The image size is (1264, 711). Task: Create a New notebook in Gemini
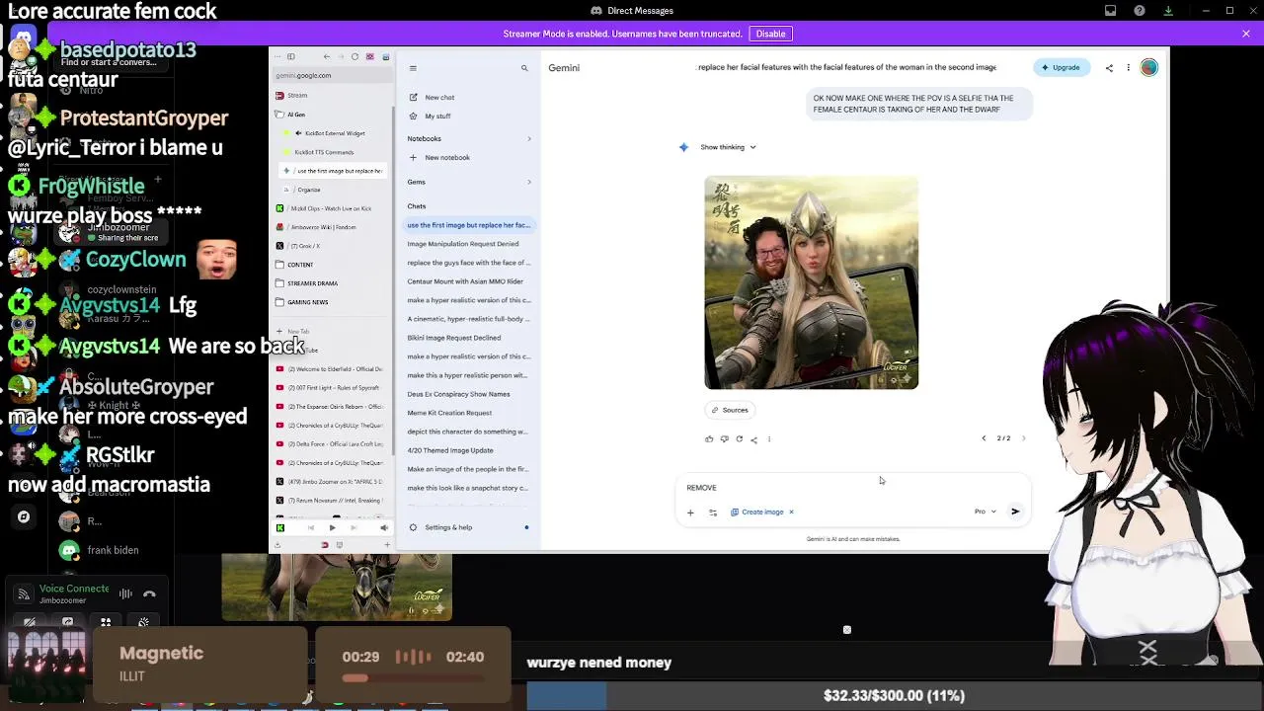pos(447,158)
